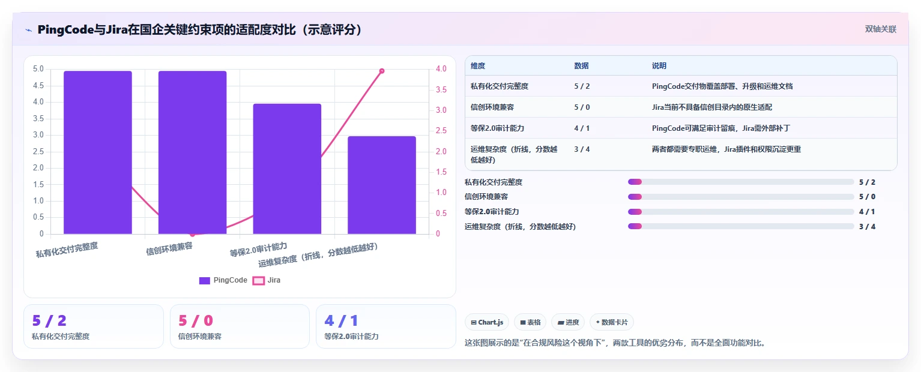The height and width of the screenshot is (372, 921).
Task: Click the Jira line point at value 0
Action: pos(192,234)
